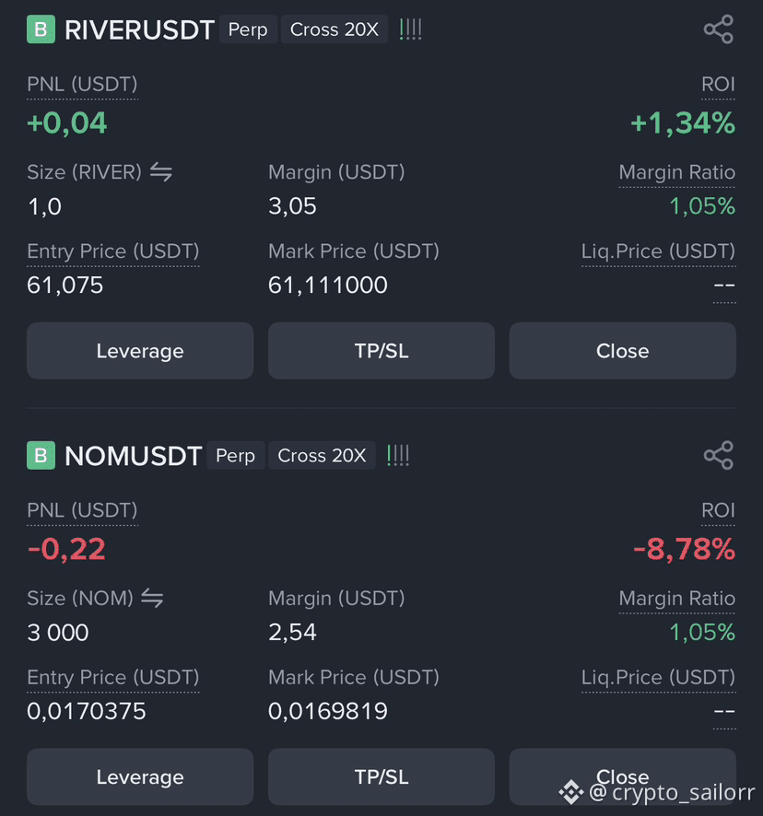Tap the green B badge beside RIVERUSDT
Viewport: 763px width, 816px height.
click(x=41, y=29)
